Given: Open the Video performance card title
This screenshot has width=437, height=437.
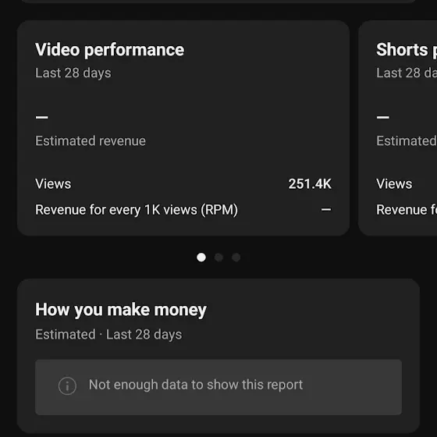Looking at the screenshot, I should tap(109, 50).
